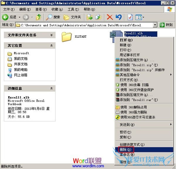
Task: Maximize the Explorer window
Action: [167, 3]
